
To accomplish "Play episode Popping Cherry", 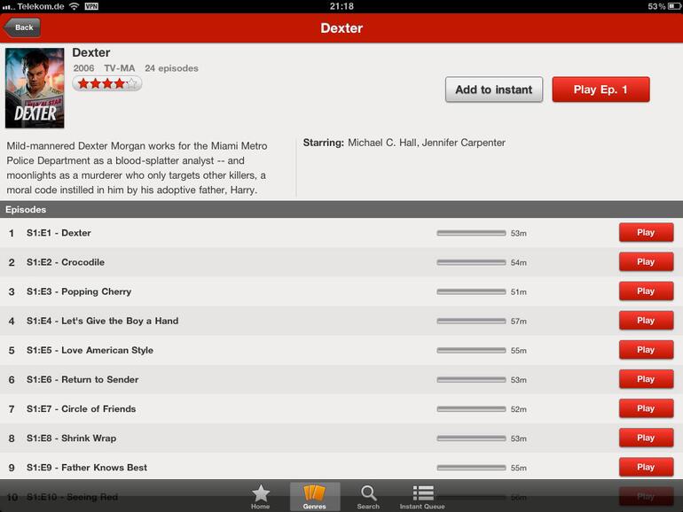I will (646, 291).
